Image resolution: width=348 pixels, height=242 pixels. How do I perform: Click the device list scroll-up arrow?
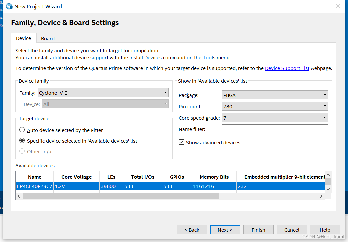pos(328,175)
